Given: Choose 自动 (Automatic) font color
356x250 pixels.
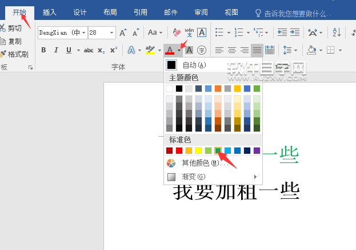Looking at the screenshot, I should [213, 65].
